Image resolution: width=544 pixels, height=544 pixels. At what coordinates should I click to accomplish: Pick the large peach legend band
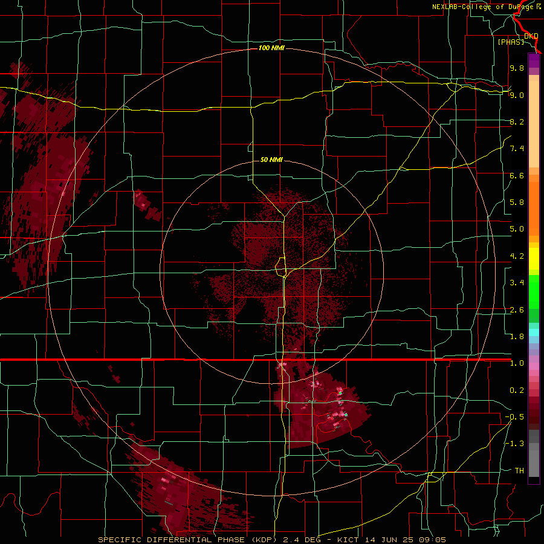click(534, 125)
